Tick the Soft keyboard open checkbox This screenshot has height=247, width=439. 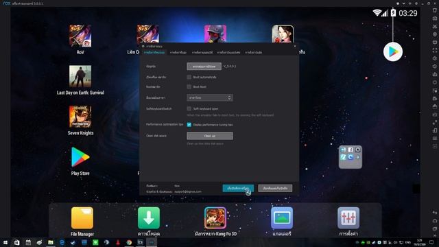coord(189,108)
